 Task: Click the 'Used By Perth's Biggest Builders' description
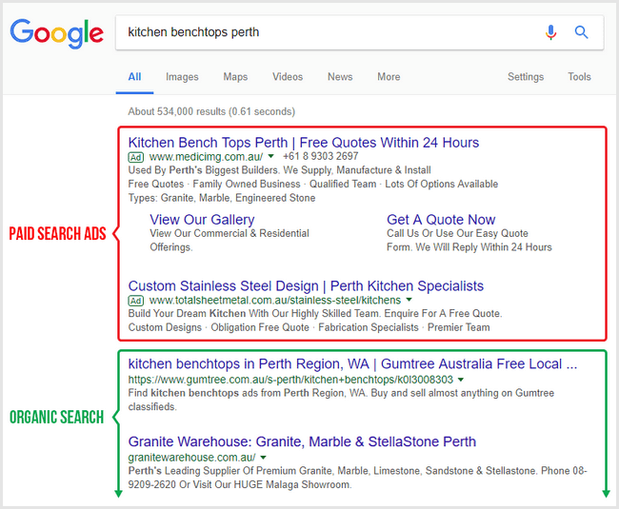coord(279,170)
